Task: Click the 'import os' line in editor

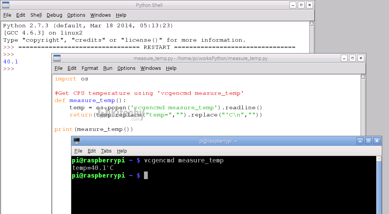Action: click(71, 79)
